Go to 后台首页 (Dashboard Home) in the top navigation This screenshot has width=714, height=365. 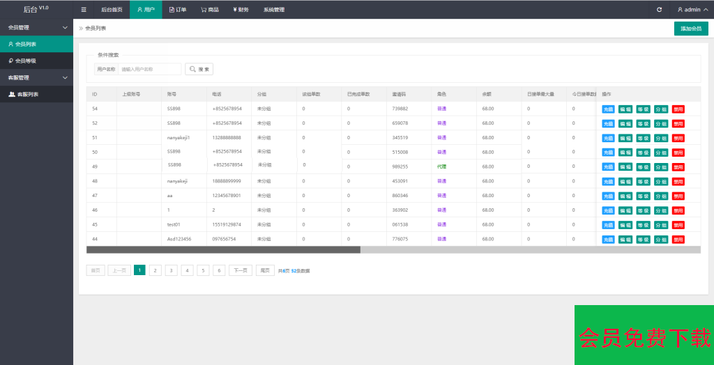tap(112, 10)
